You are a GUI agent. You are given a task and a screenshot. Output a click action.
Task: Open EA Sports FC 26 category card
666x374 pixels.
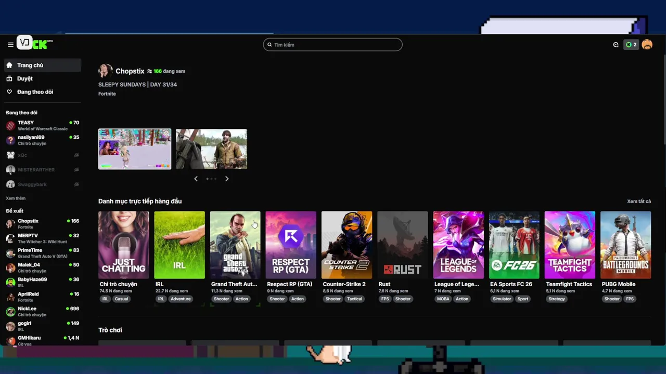coord(514,245)
